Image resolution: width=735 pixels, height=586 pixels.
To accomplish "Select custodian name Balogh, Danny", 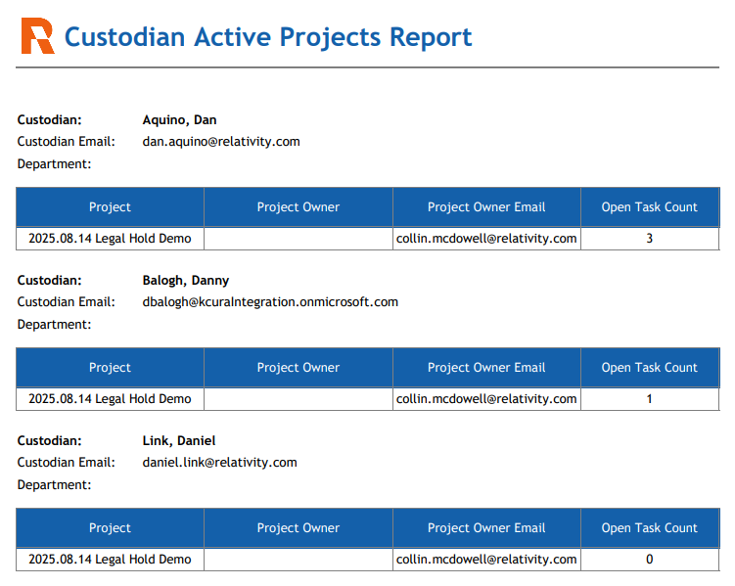I will pyautogui.click(x=186, y=280).
